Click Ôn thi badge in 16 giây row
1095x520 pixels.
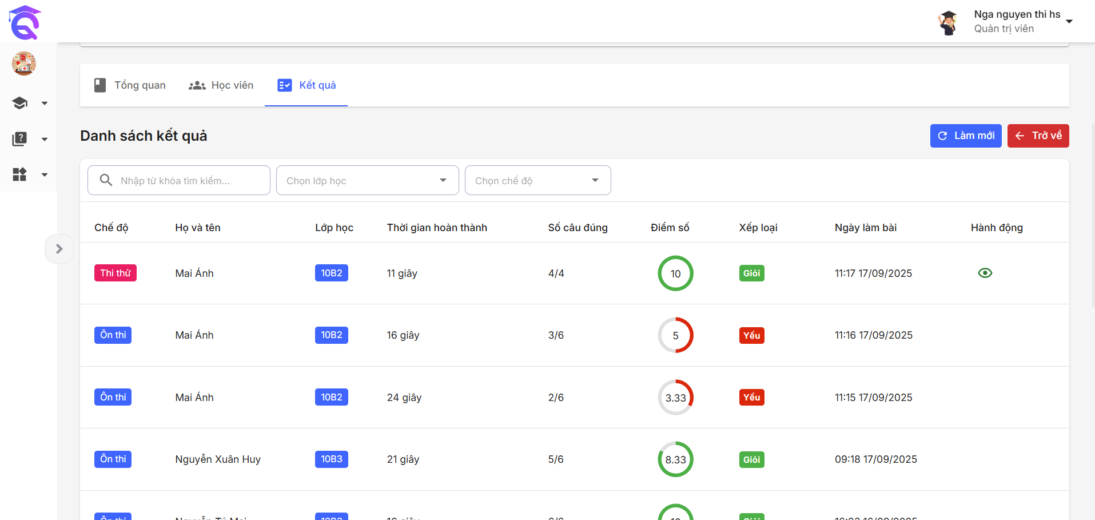point(113,335)
